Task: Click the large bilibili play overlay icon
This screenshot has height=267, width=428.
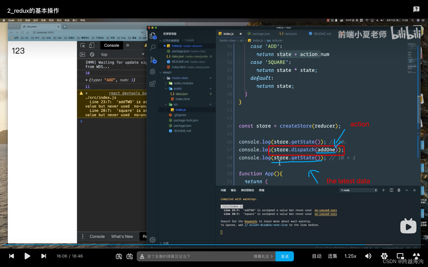Action: click(x=408, y=226)
